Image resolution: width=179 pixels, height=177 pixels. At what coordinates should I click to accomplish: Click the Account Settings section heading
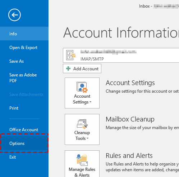(130, 83)
